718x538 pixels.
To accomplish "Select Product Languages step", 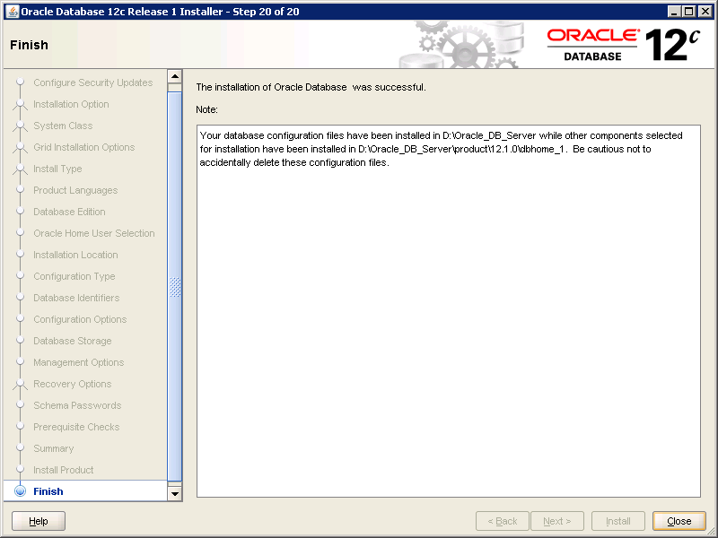I will [75, 190].
